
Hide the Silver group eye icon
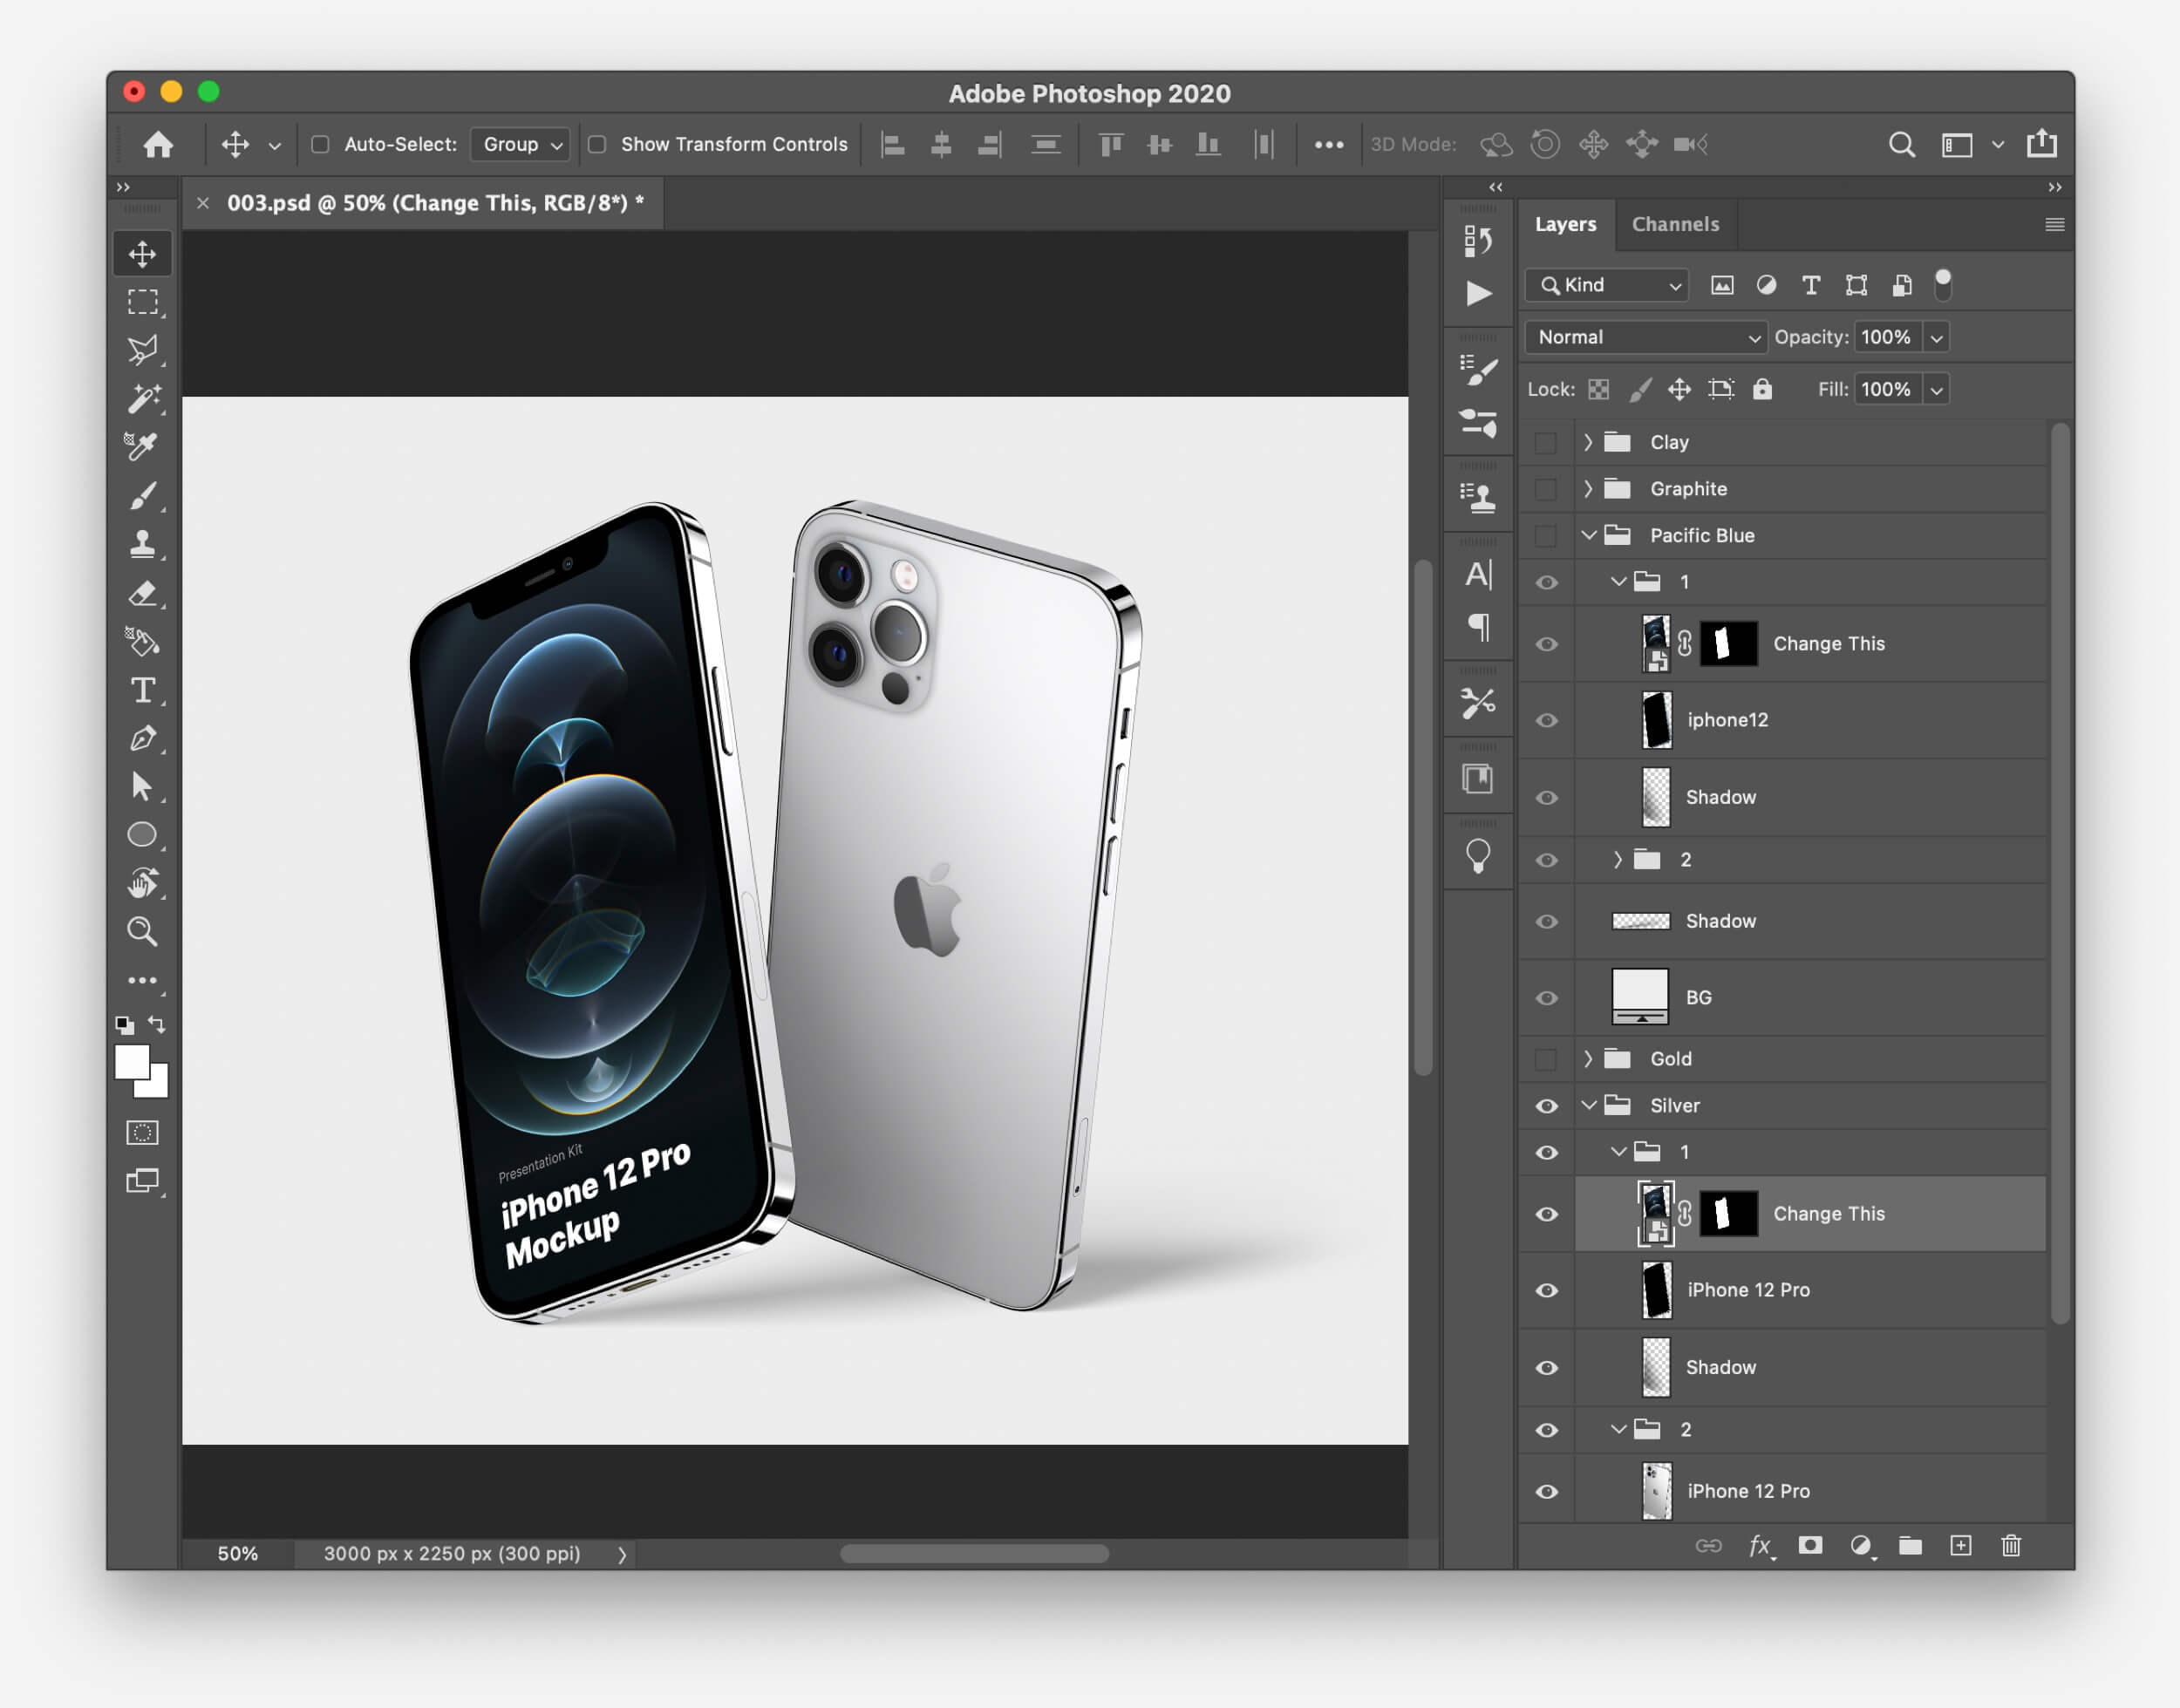(x=1546, y=1106)
